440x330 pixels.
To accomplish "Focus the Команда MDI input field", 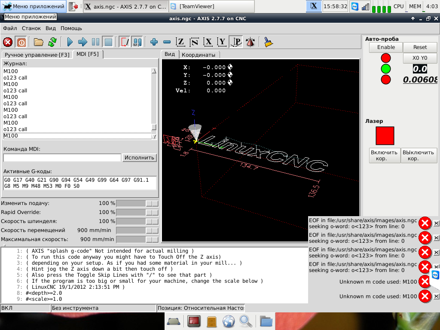I will 62,158.
